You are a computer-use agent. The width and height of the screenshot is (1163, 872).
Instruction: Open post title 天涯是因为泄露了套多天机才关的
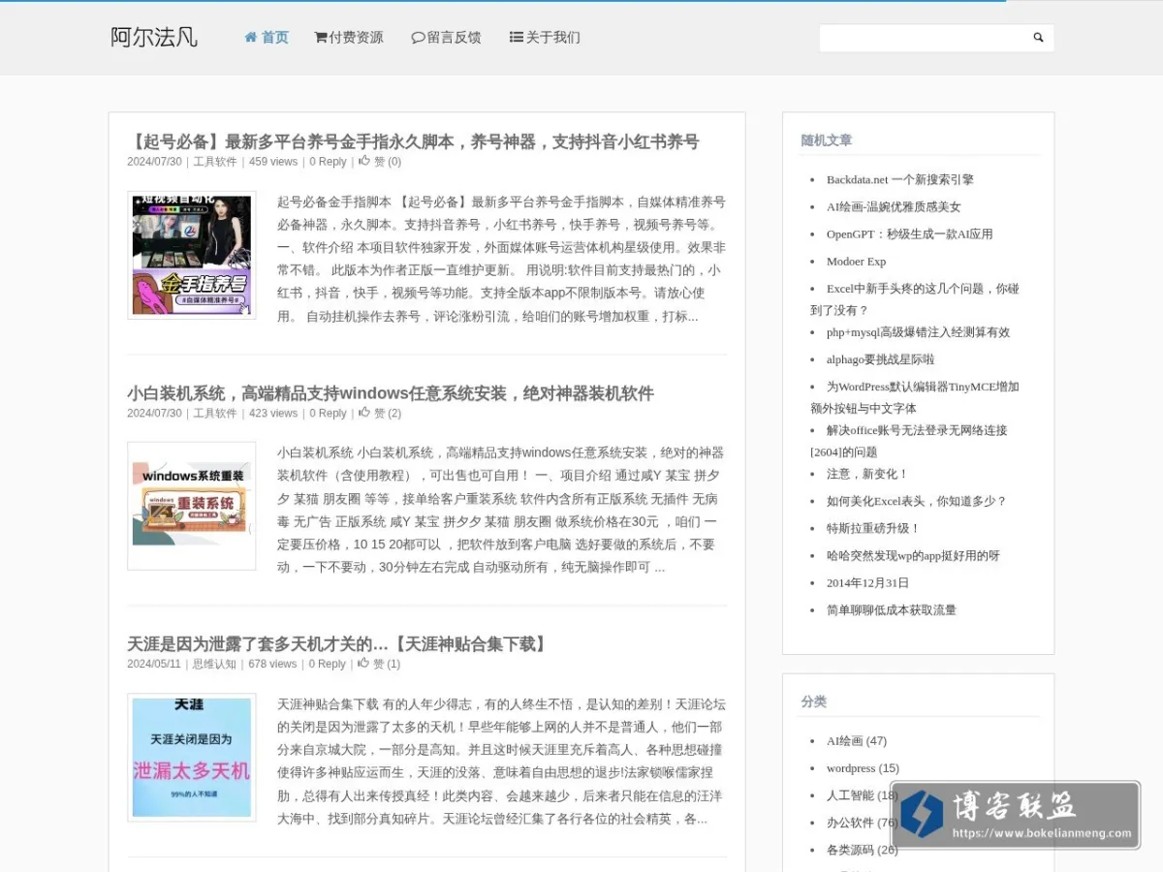[x=338, y=644]
